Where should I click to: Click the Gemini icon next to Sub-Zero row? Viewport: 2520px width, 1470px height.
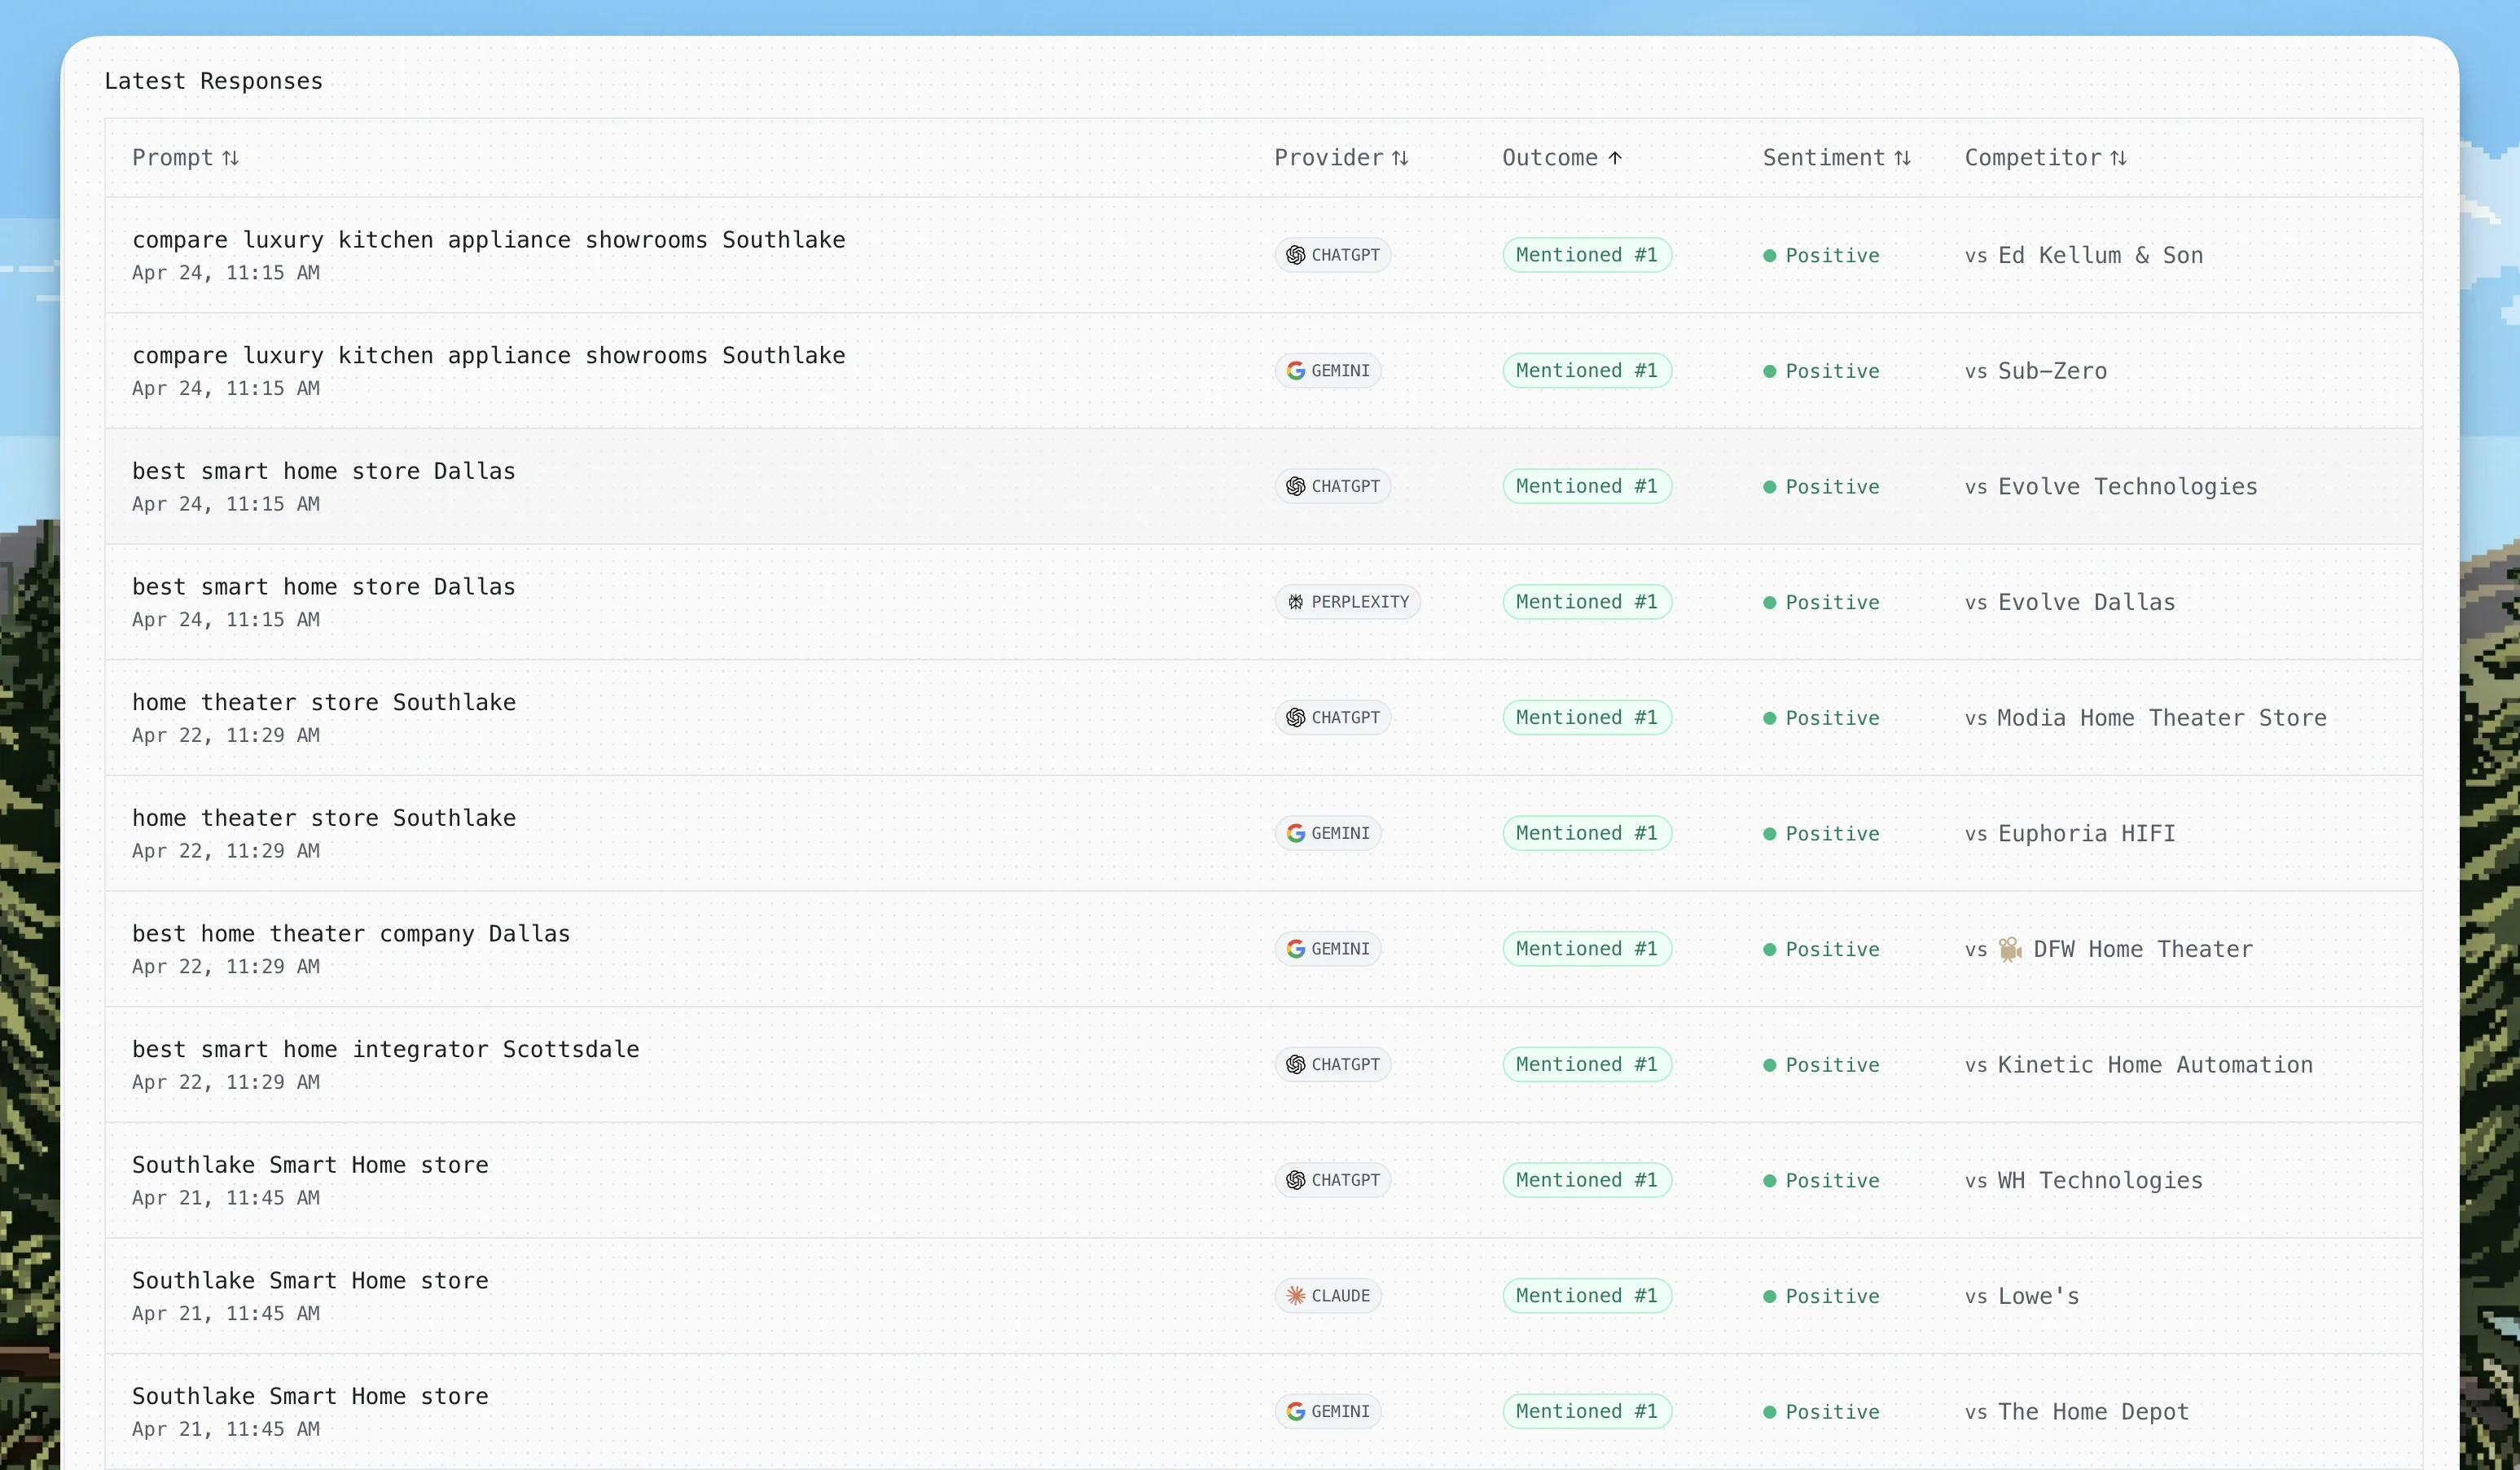click(x=1297, y=370)
